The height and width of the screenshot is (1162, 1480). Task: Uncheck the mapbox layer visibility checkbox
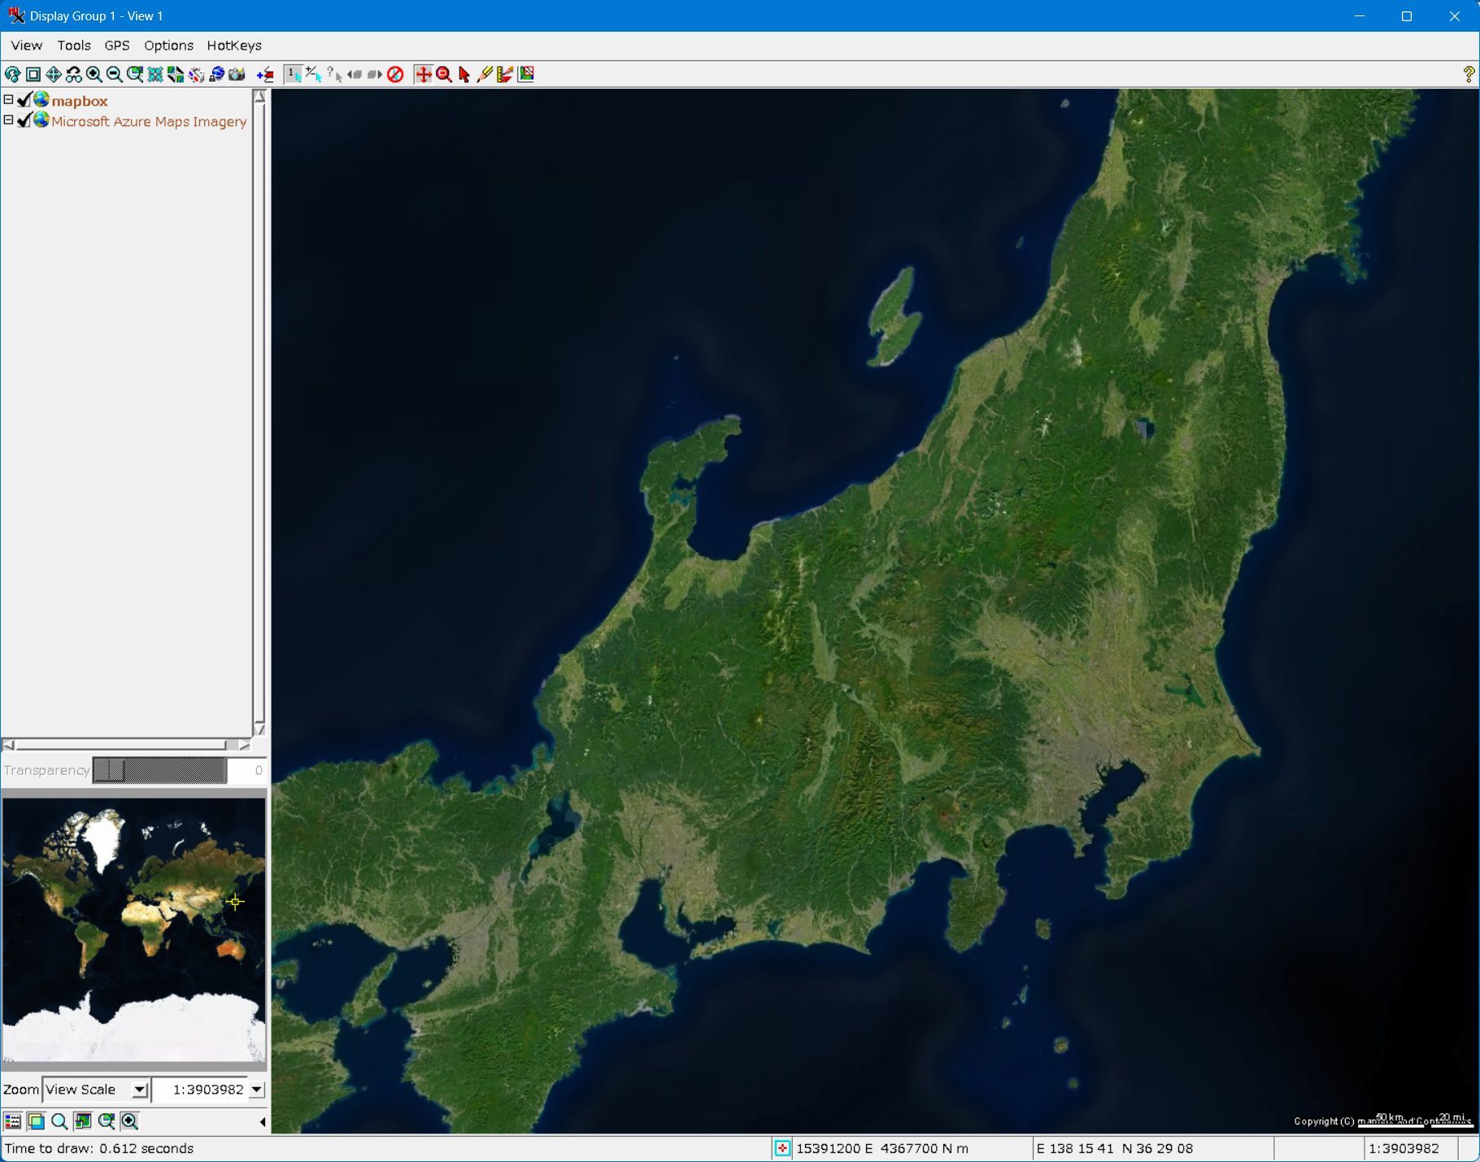coord(24,100)
